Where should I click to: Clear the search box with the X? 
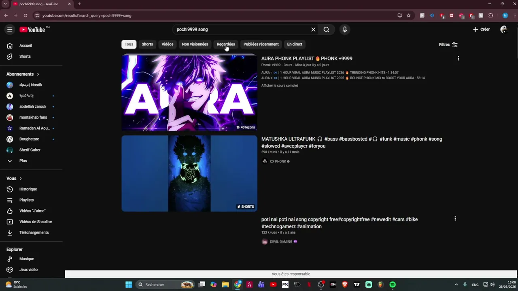313,30
